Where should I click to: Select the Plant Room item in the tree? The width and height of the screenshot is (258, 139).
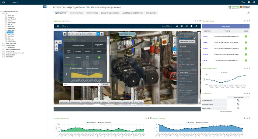point(10,32)
